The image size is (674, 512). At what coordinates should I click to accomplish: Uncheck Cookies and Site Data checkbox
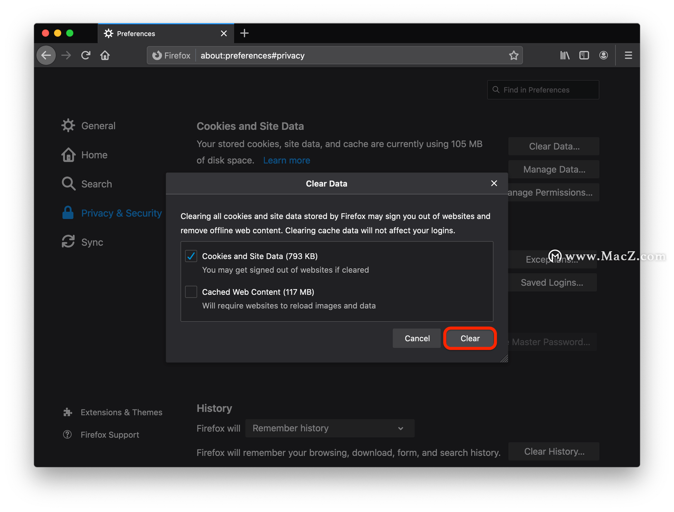click(191, 256)
